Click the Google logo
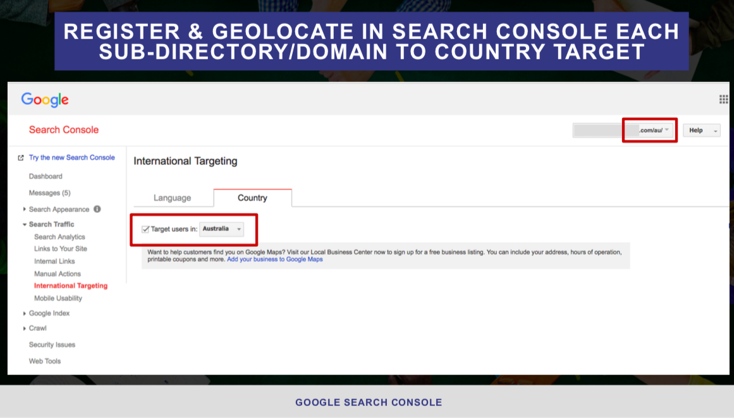This screenshot has width=734, height=418. click(45, 100)
